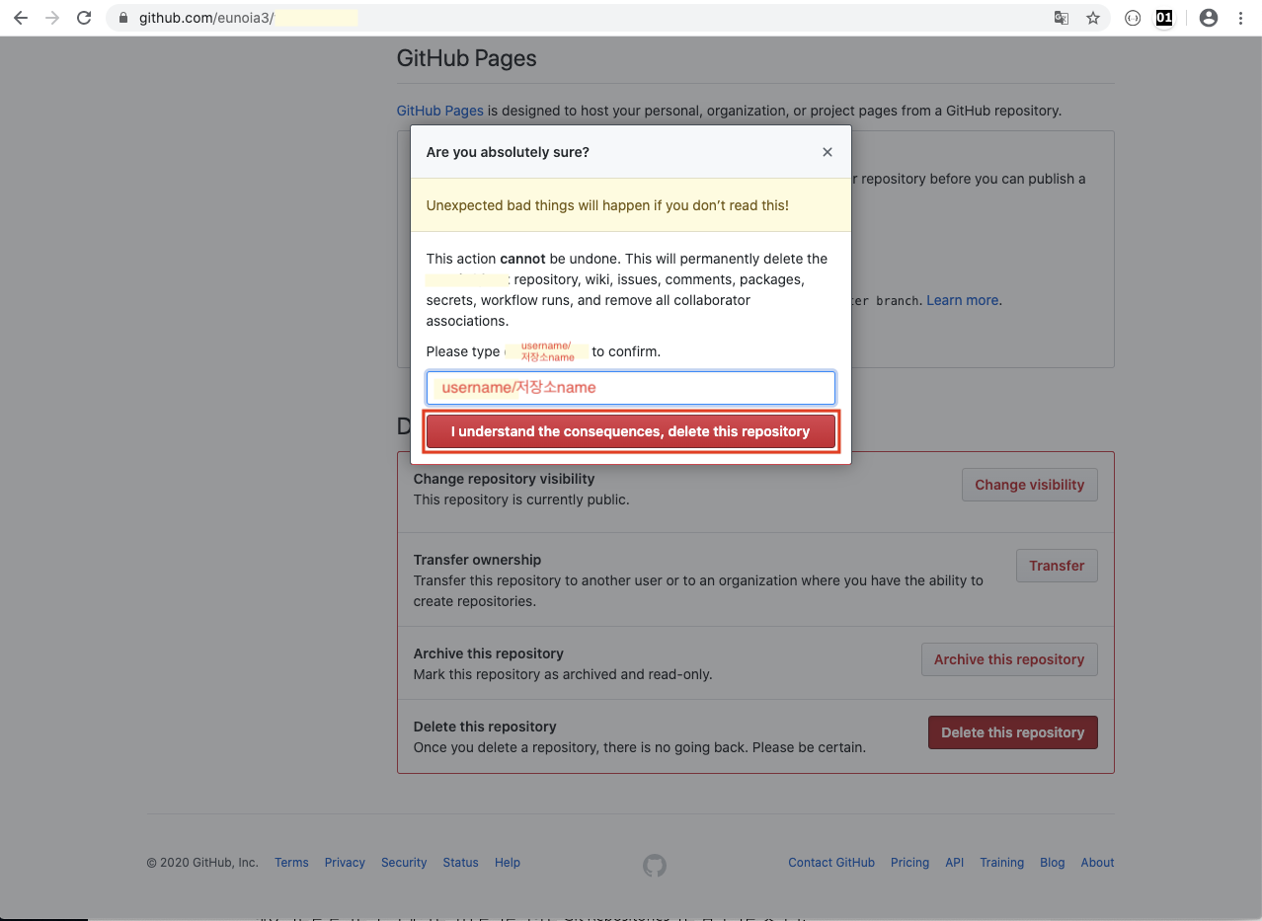1262x921 pixels.
Task: Click 'This repository is currently public.' text
Action: (x=521, y=499)
